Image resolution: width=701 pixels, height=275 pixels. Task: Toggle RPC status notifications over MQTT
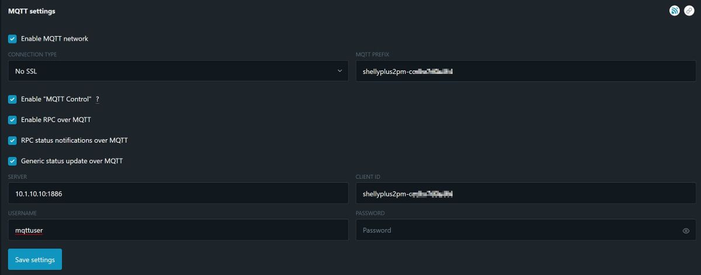(x=12, y=140)
